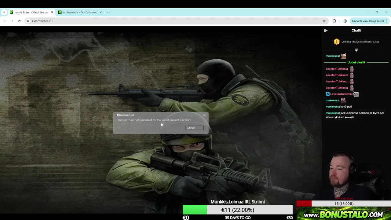391x220 pixels.
Task: Minimize the browser window
Action: [x=367, y=12]
